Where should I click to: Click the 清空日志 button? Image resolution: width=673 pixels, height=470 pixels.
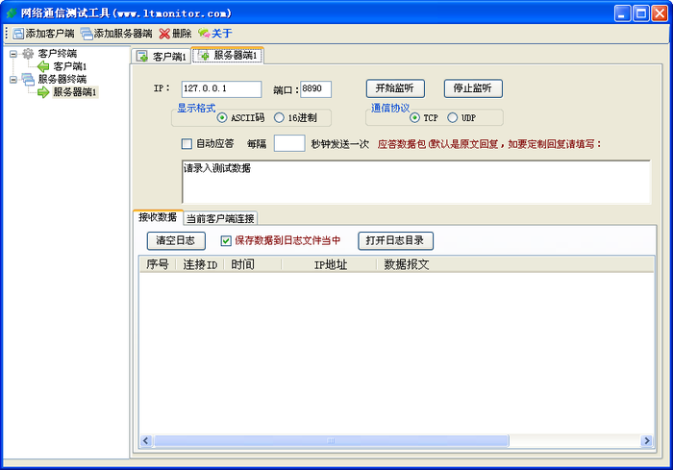click(x=176, y=241)
